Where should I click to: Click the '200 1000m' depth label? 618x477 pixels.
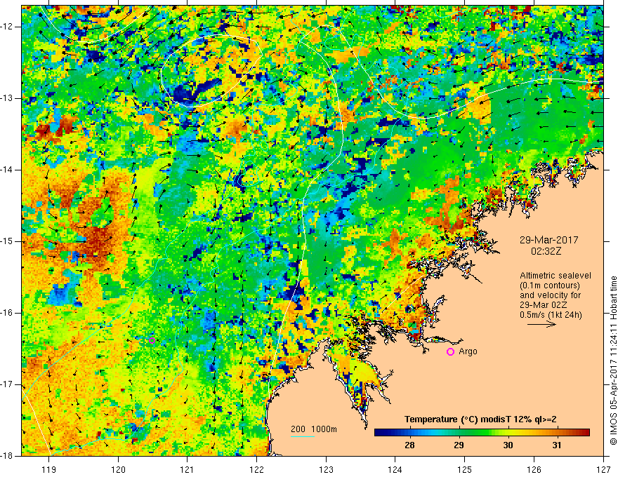pos(314,429)
